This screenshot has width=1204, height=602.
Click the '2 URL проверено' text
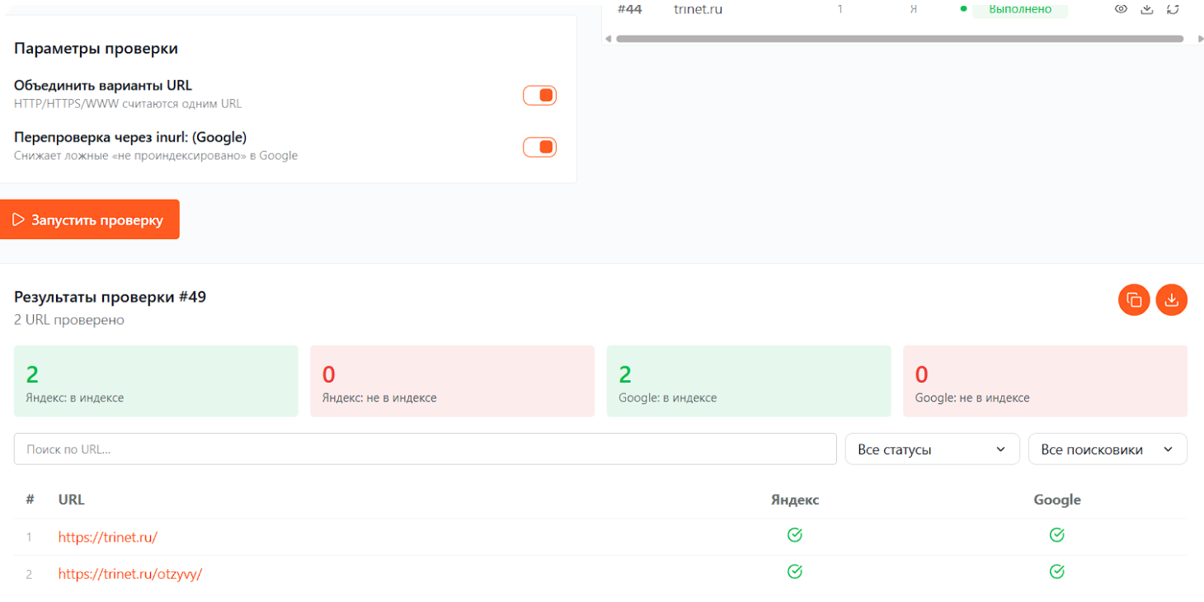tap(69, 320)
